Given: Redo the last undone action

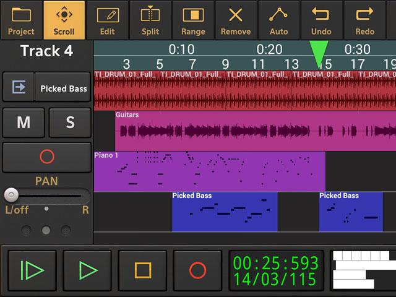Looking at the screenshot, I should [364, 20].
